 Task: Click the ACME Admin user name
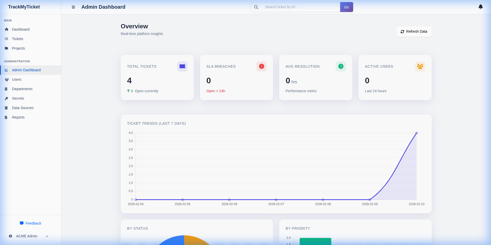click(27, 236)
